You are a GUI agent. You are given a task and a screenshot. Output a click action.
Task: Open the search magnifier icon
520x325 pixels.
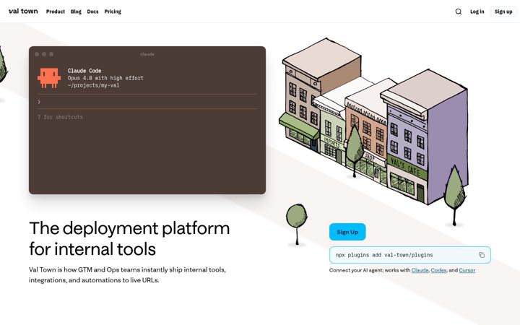tap(459, 12)
